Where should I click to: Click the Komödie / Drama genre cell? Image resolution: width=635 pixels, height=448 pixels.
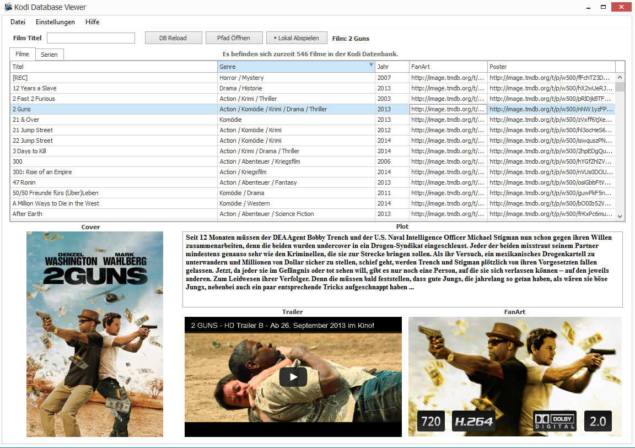pyautogui.click(x=296, y=193)
